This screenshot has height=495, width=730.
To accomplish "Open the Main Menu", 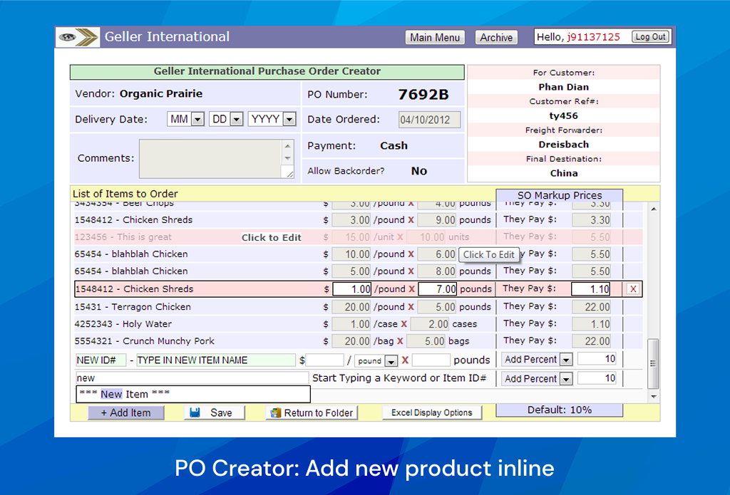I will pyautogui.click(x=435, y=37).
